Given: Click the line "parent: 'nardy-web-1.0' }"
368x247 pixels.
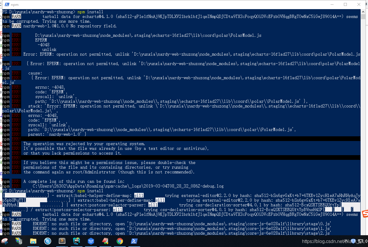Looking at the screenshot, I should (x=57, y=134).
